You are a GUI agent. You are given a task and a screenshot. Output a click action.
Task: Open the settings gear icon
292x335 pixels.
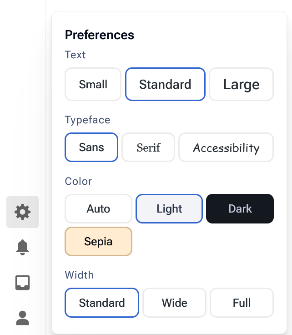click(22, 212)
